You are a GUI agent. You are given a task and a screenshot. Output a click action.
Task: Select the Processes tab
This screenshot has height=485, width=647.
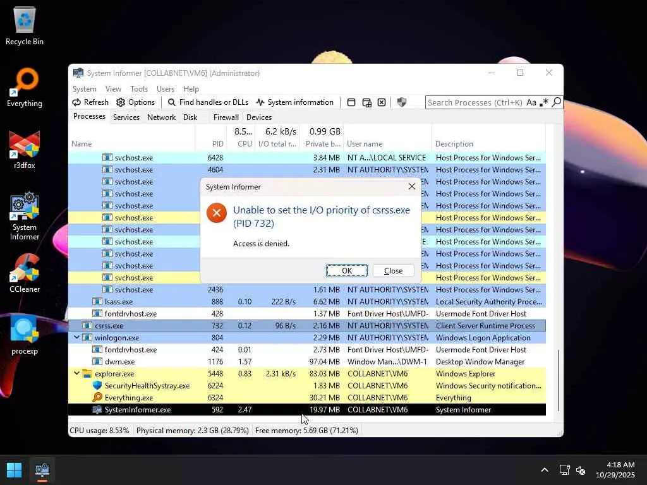[89, 116]
